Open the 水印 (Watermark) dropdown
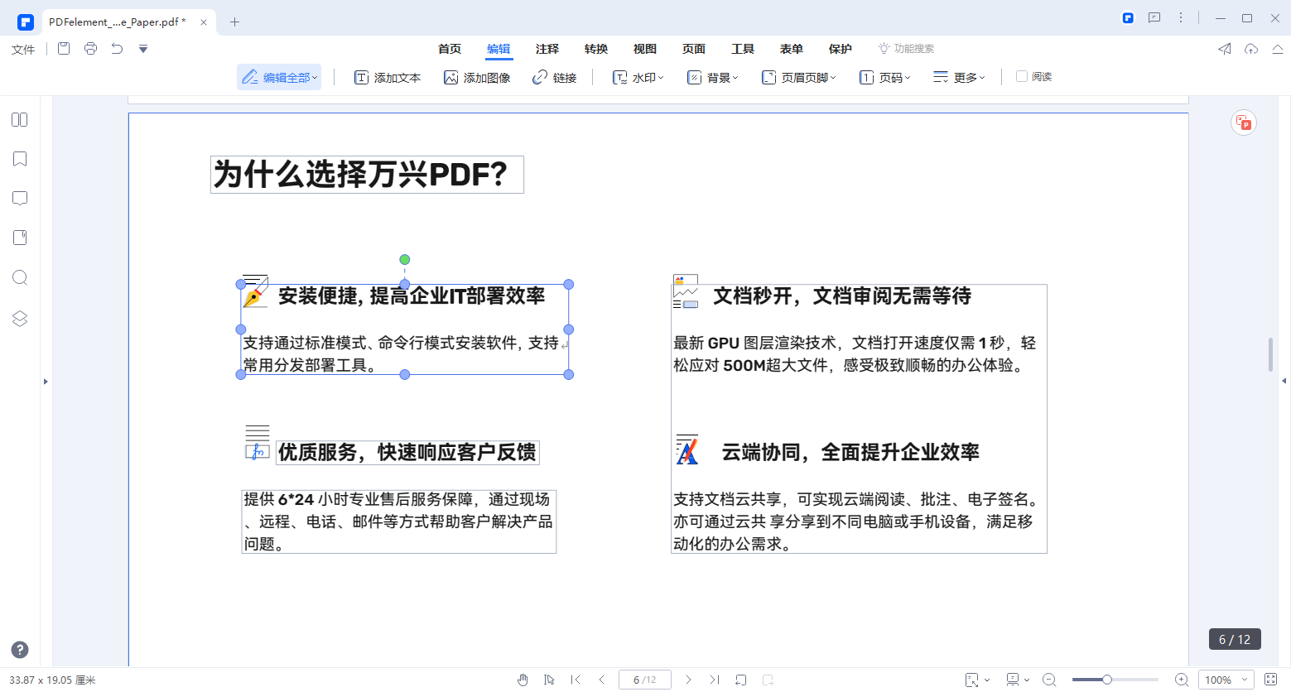Screen dimensions: 1291x692 [638, 76]
